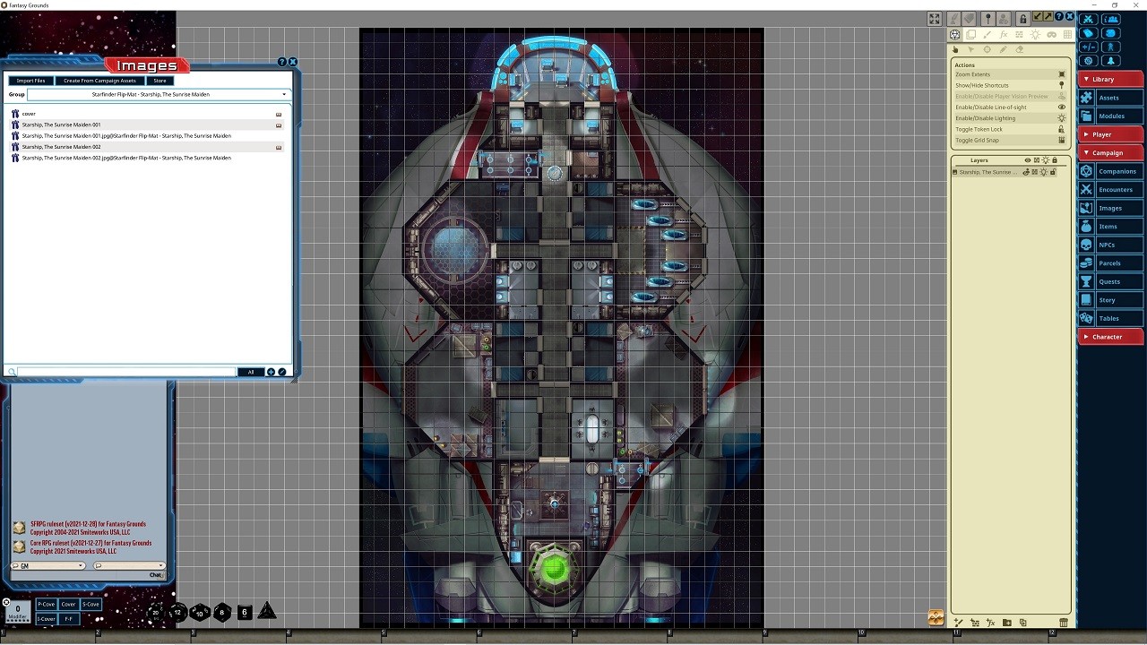Viewport: 1147px width, 645px height.
Task: Click trash delete icon in layers footer
Action: tap(1064, 623)
